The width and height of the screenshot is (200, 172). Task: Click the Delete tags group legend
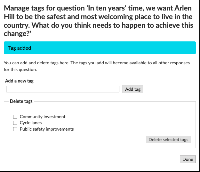tap(21, 101)
